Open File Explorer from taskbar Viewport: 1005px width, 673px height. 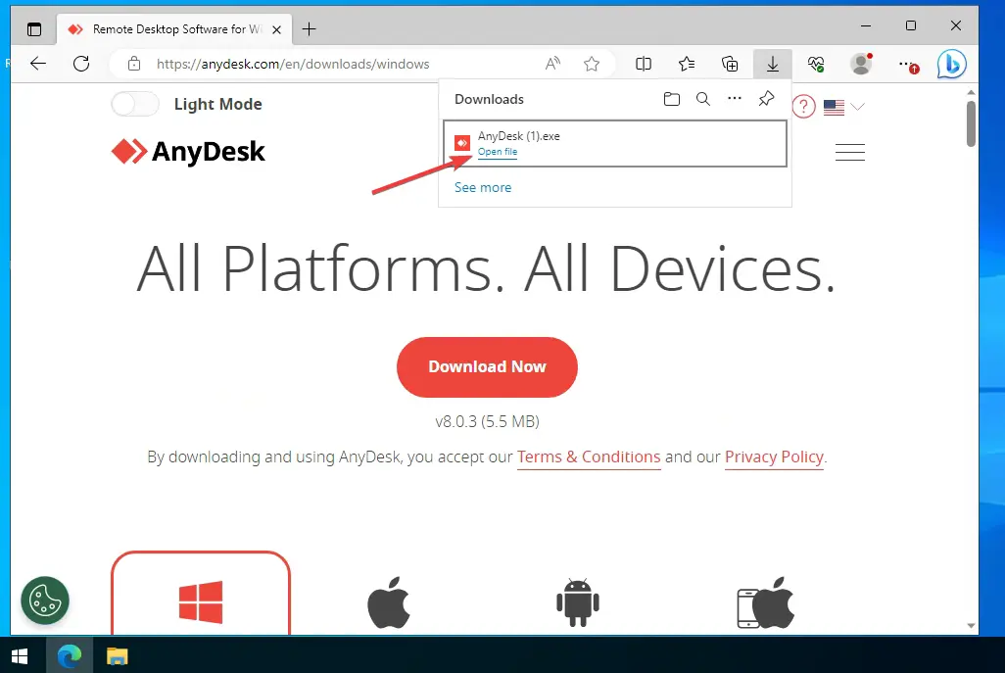coord(117,655)
